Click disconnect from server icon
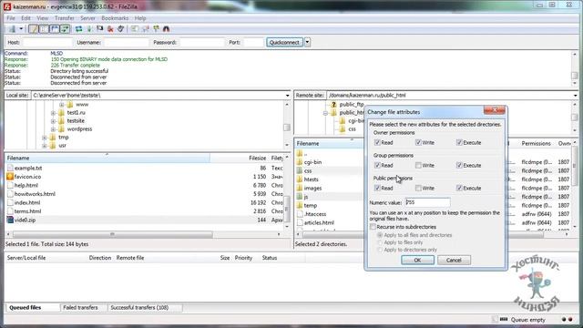This screenshot has width=583, height=328. (x=110, y=29)
